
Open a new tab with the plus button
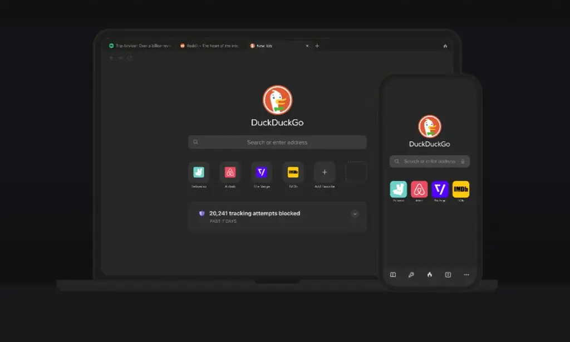[x=317, y=46]
